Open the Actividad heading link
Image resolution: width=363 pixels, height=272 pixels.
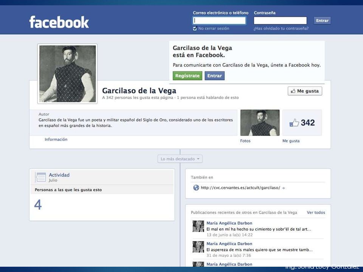coord(59,175)
